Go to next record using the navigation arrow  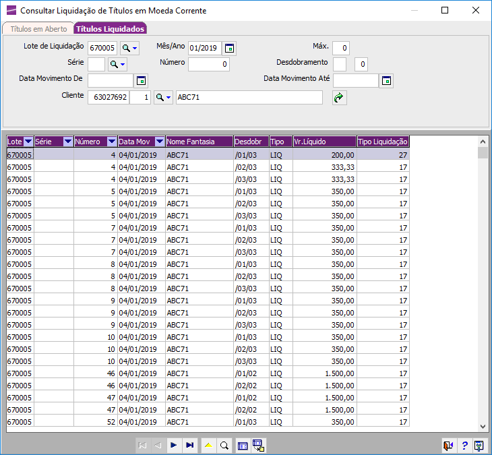173,446
